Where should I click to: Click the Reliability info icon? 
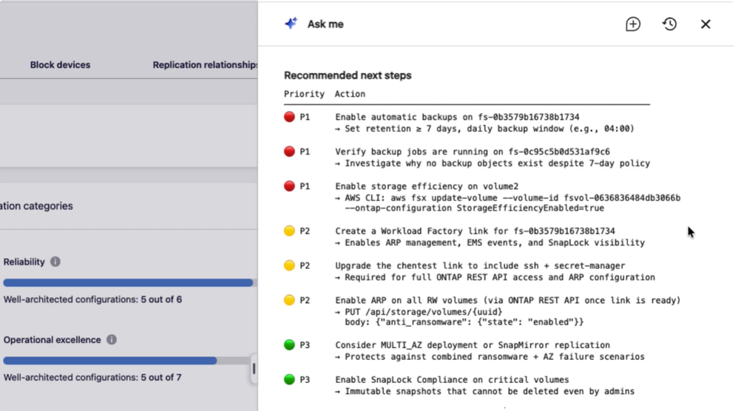point(55,262)
